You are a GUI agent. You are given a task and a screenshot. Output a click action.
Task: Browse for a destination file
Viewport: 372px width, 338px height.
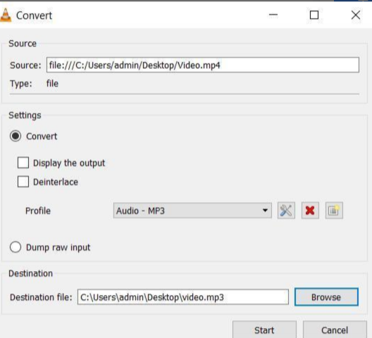(x=326, y=297)
